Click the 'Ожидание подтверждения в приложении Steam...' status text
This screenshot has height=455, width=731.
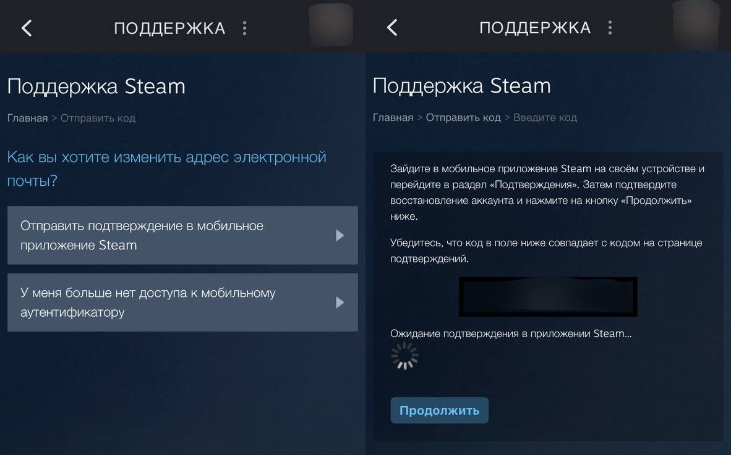(511, 333)
